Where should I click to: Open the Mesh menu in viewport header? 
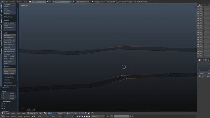pos(24,113)
